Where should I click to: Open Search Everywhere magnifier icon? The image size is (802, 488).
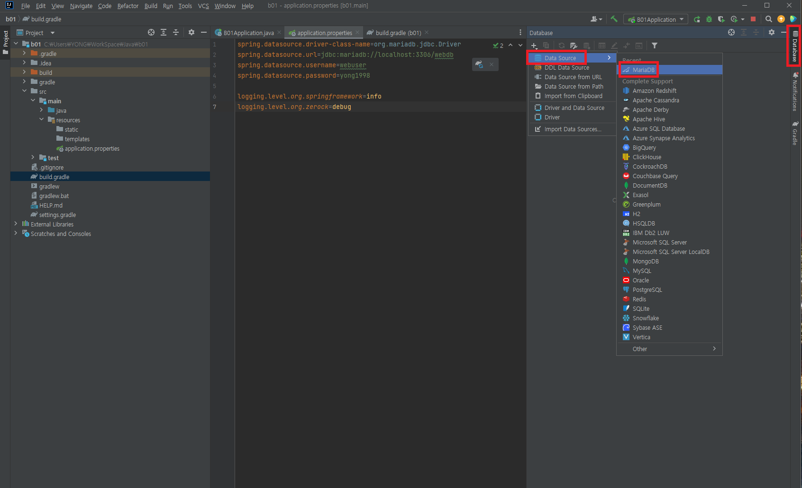tap(768, 19)
